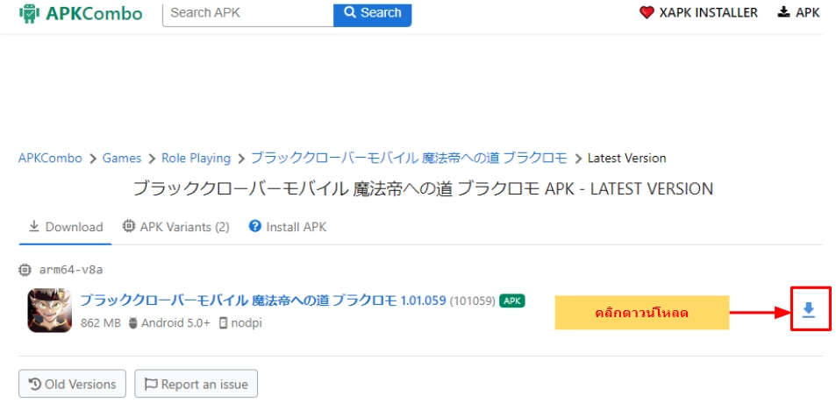Open the Role Playing breadcrumb link
This screenshot has height=410, width=836.
click(196, 159)
